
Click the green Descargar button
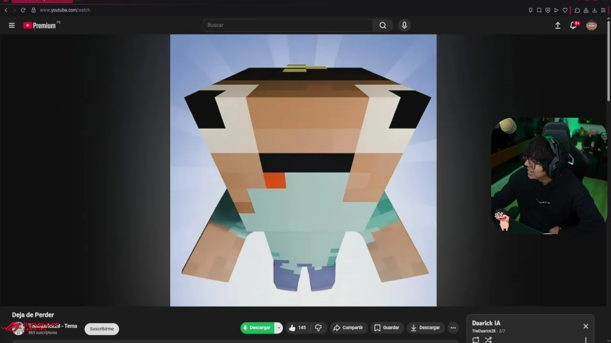point(257,328)
